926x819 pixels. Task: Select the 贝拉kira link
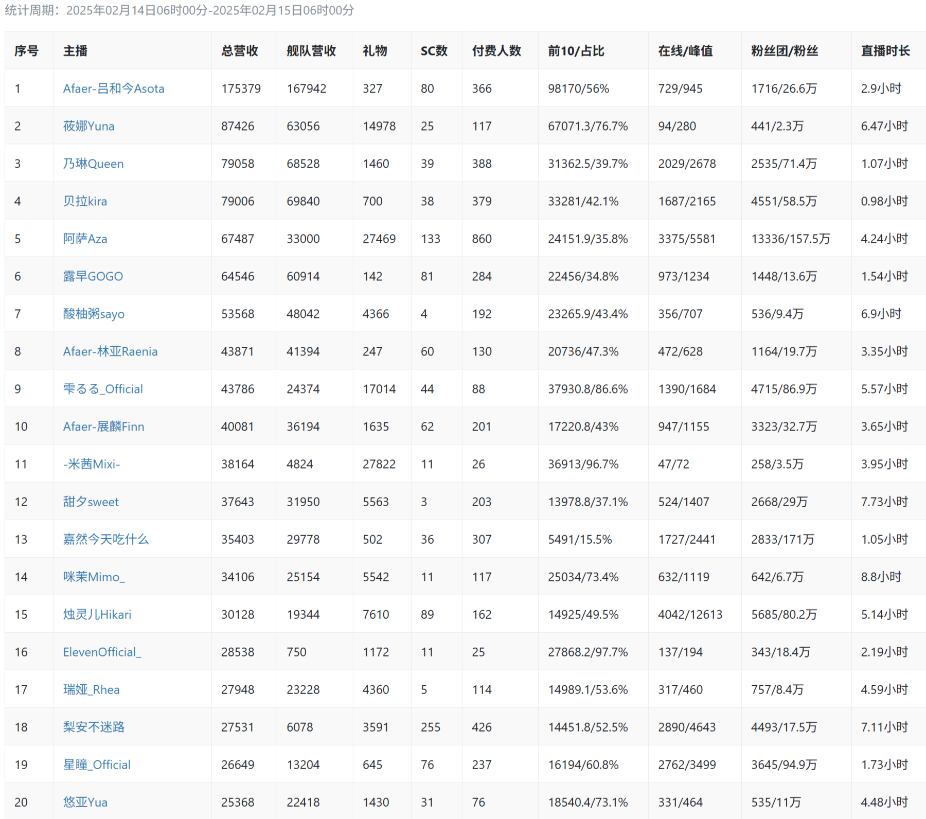pos(85,201)
